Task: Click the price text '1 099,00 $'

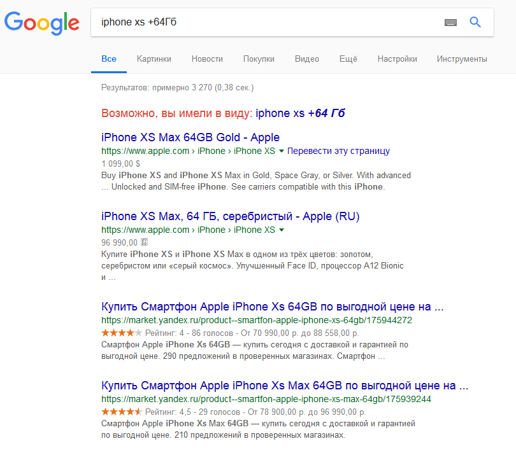Action: [120, 164]
